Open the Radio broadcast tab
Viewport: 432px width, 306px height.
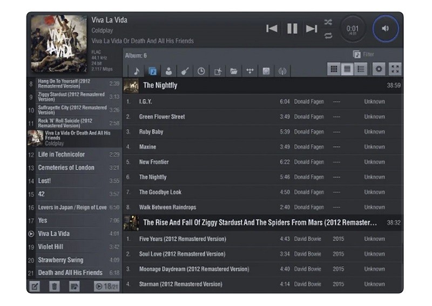pyautogui.click(x=282, y=71)
